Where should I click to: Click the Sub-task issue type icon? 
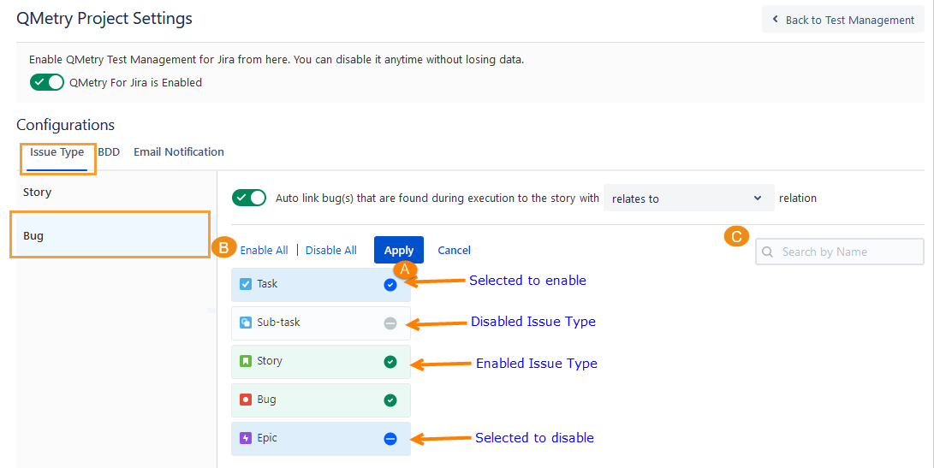point(246,323)
